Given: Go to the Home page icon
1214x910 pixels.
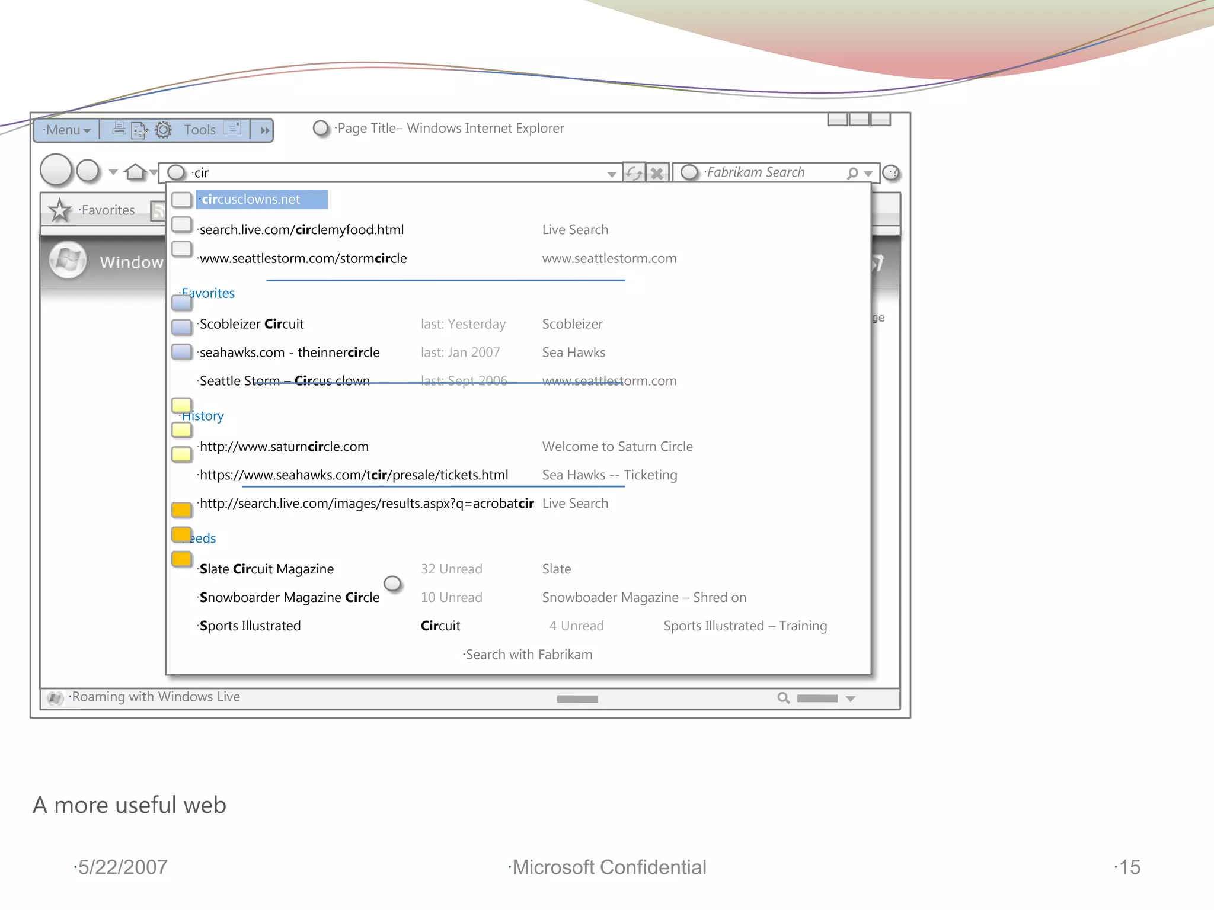Looking at the screenshot, I should click(136, 172).
